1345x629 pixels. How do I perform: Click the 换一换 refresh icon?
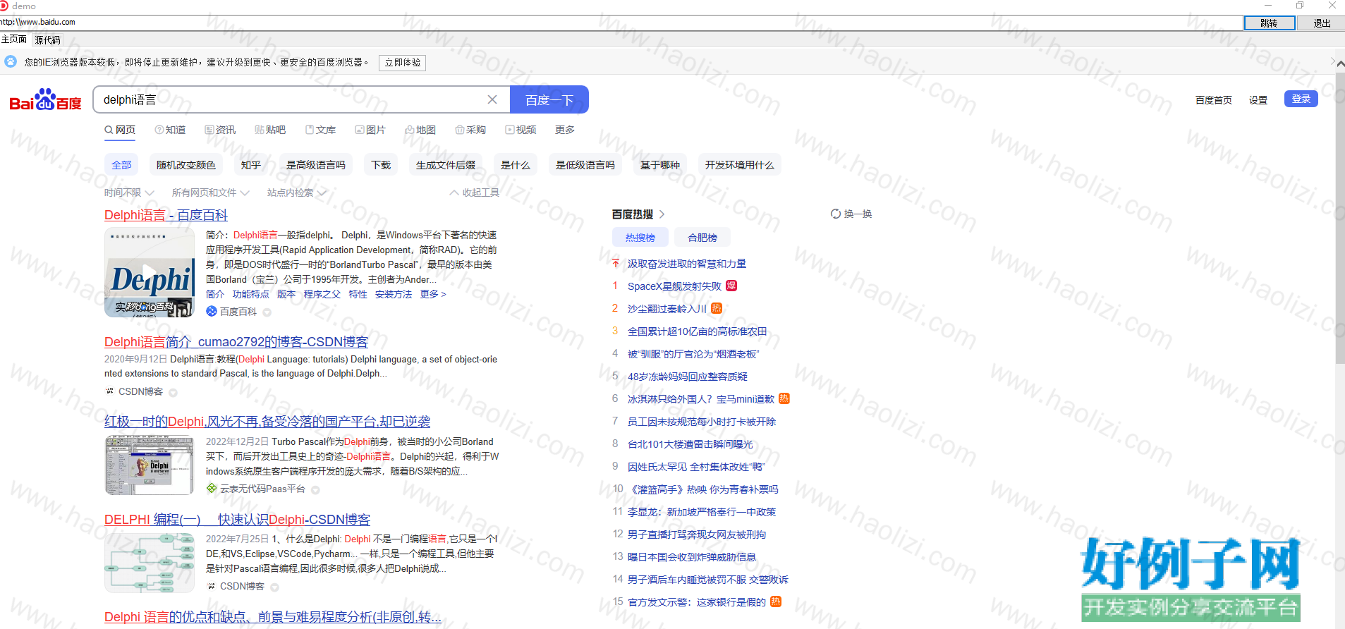(836, 214)
